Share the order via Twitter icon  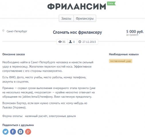[x=5, y=132]
